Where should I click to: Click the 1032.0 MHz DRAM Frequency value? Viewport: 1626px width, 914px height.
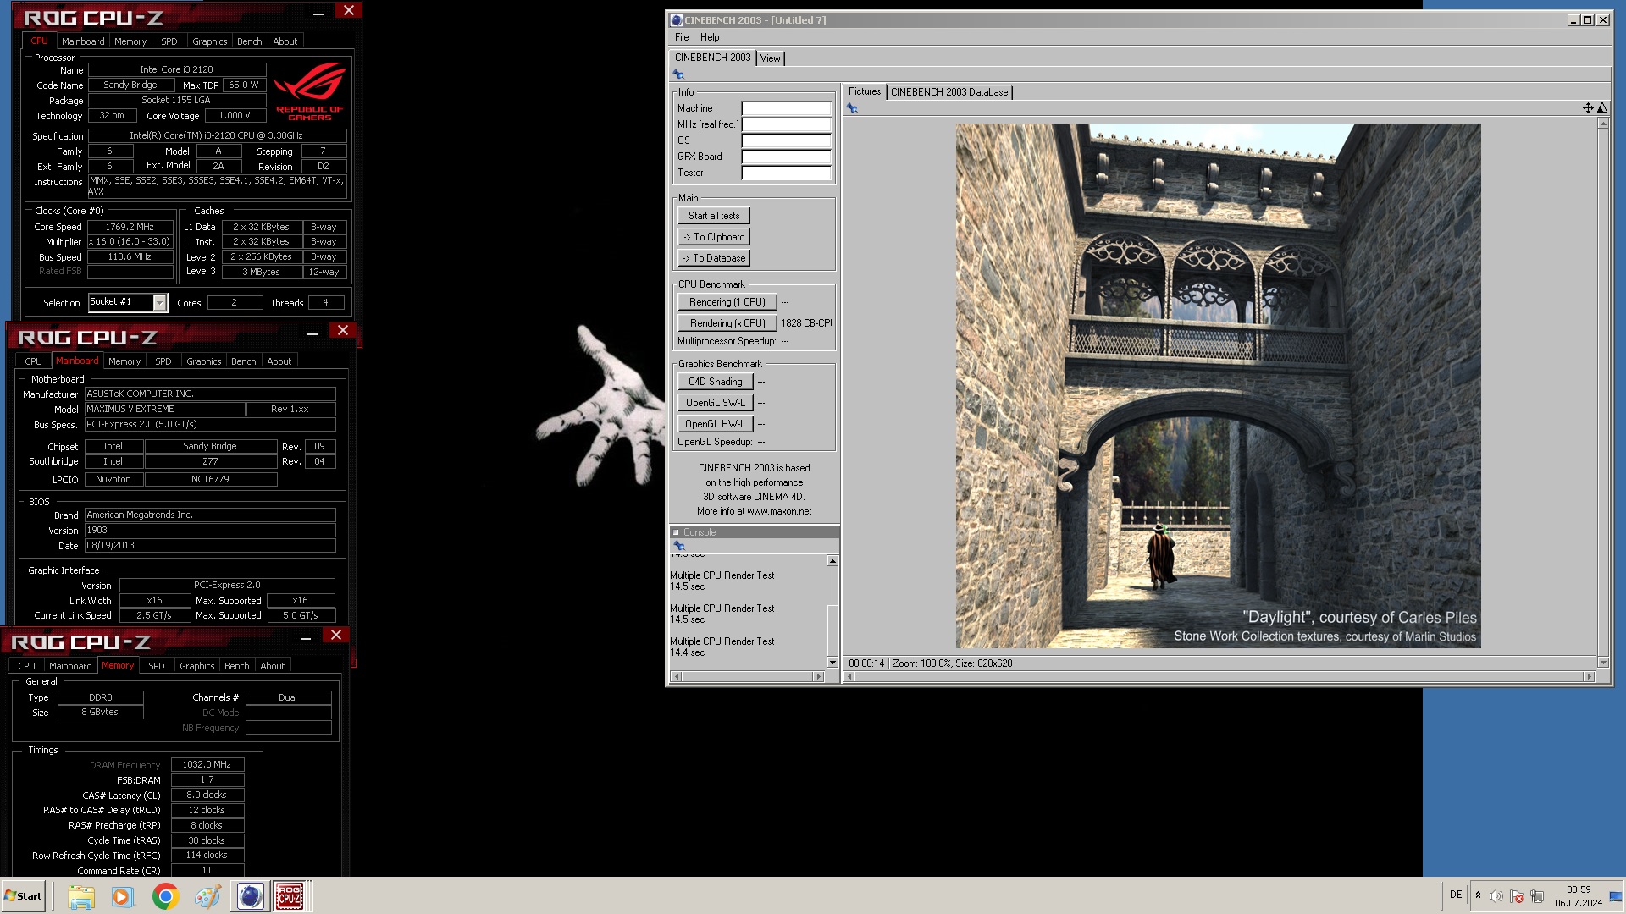[207, 764]
